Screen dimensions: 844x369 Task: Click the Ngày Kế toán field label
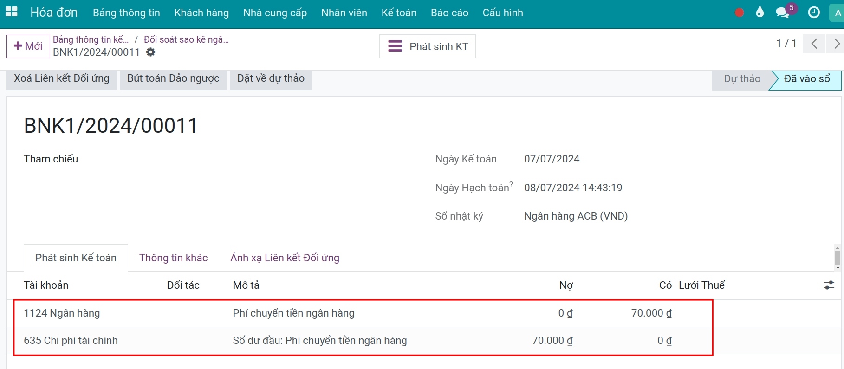[x=466, y=159]
